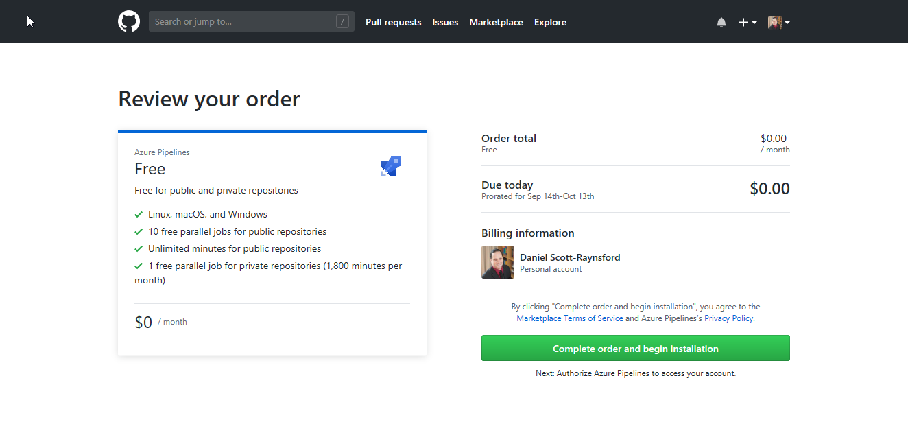
Task: Open the notifications bell
Action: pyautogui.click(x=721, y=23)
